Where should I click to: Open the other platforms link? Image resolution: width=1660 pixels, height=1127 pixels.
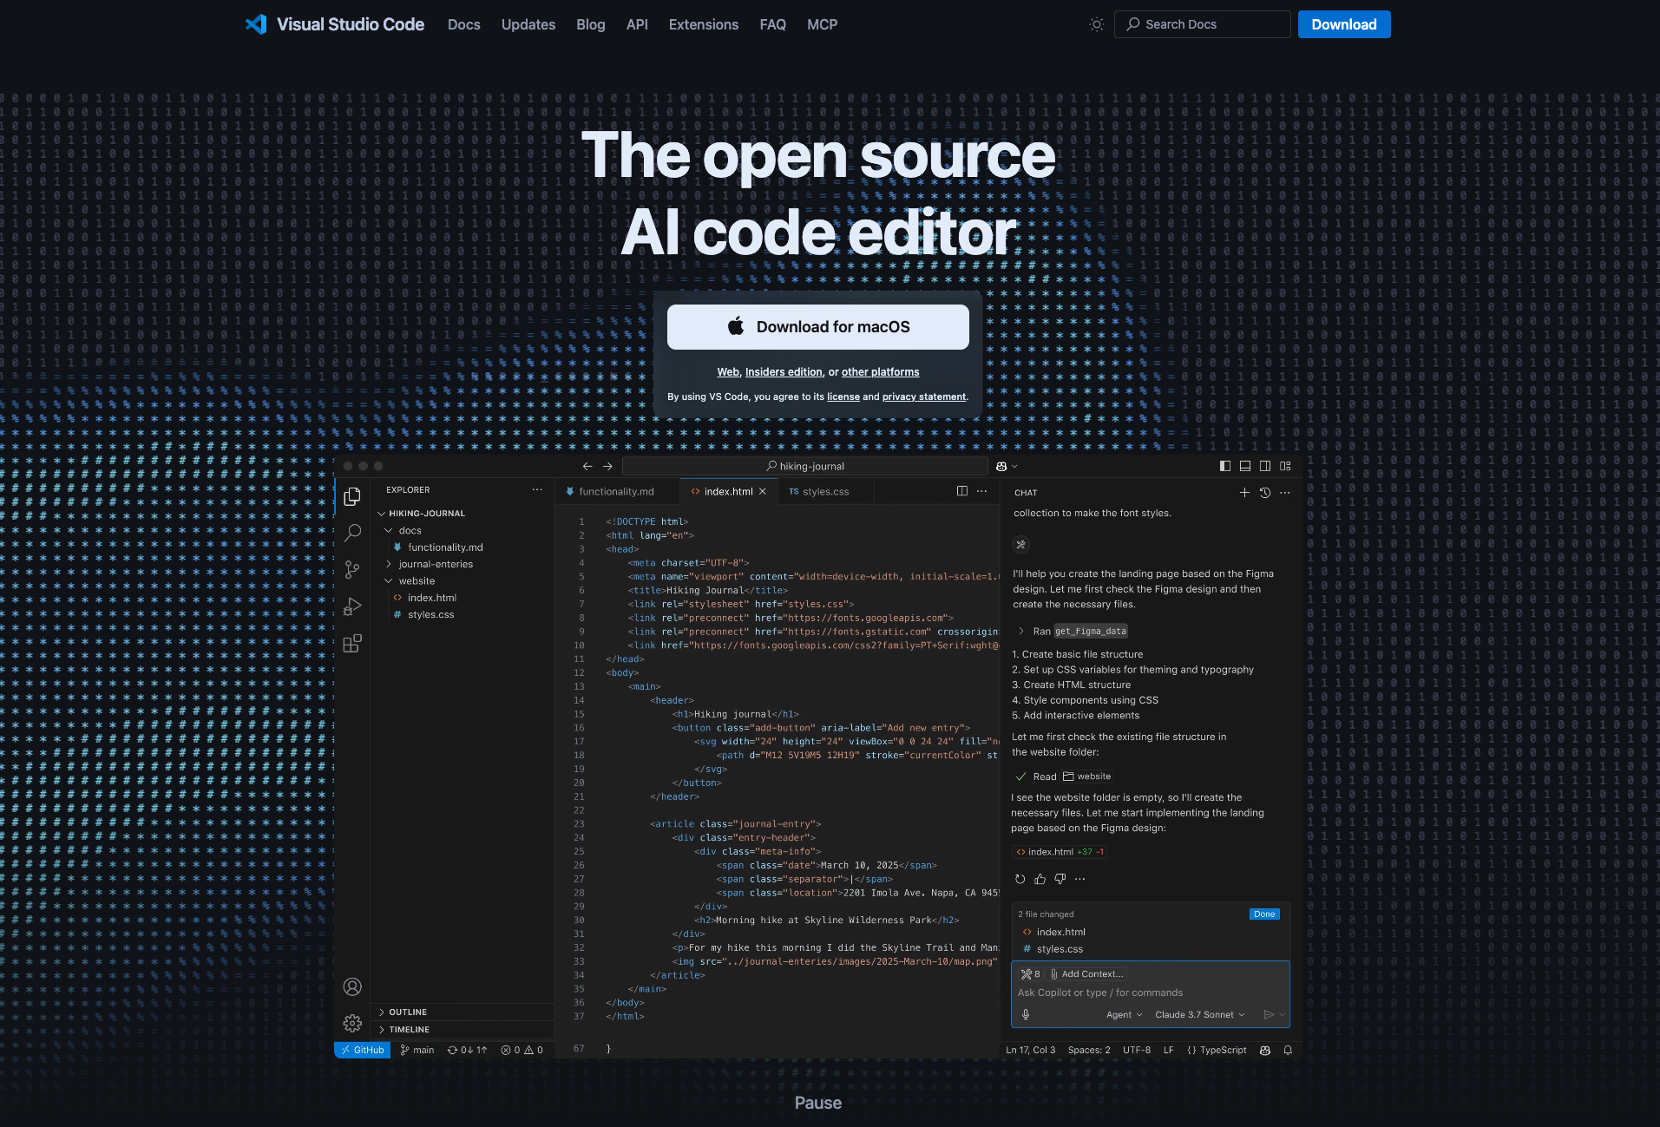[880, 371]
